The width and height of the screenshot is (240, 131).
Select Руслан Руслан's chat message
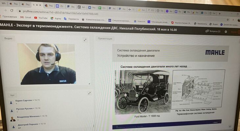tap(28, 110)
